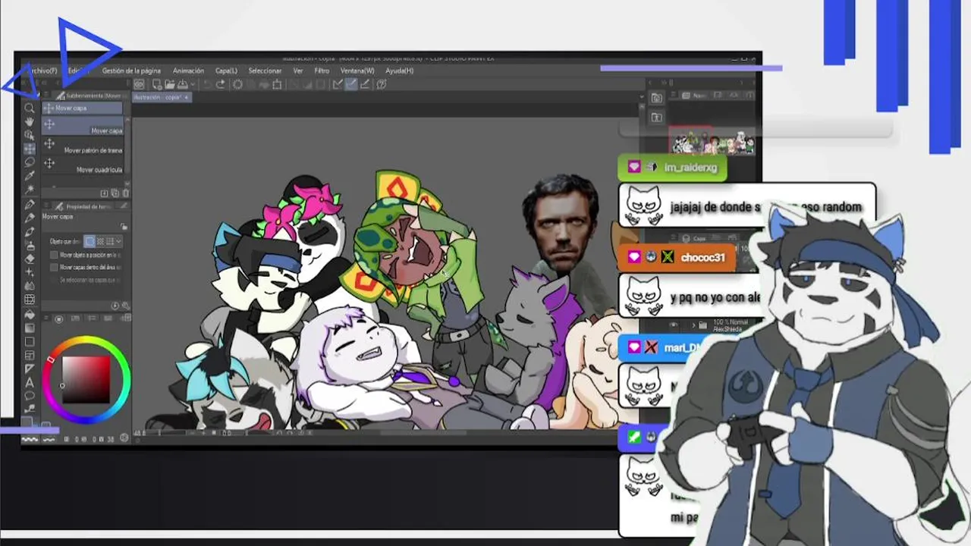This screenshot has height=546, width=971.
Task: Click the Open file folder icon
Action: point(170,84)
